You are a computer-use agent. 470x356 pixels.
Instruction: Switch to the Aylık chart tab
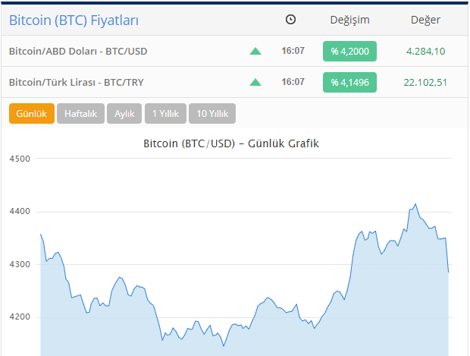(124, 113)
